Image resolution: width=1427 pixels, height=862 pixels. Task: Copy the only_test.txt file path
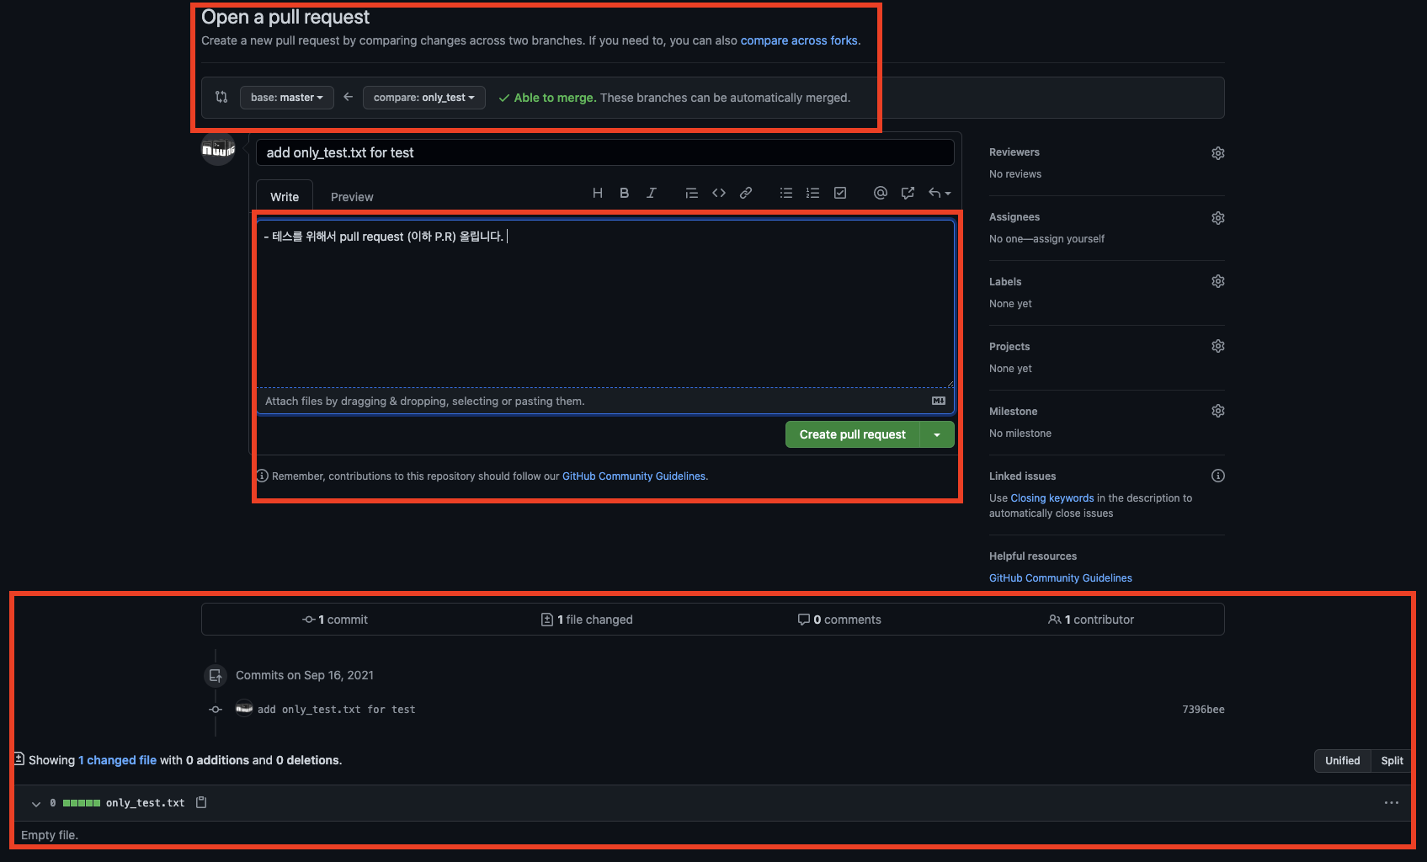(201, 802)
